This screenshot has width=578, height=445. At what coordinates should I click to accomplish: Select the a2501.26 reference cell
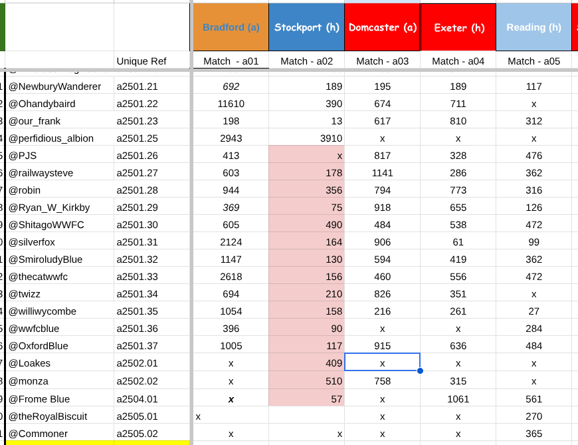pyautogui.click(x=152, y=156)
